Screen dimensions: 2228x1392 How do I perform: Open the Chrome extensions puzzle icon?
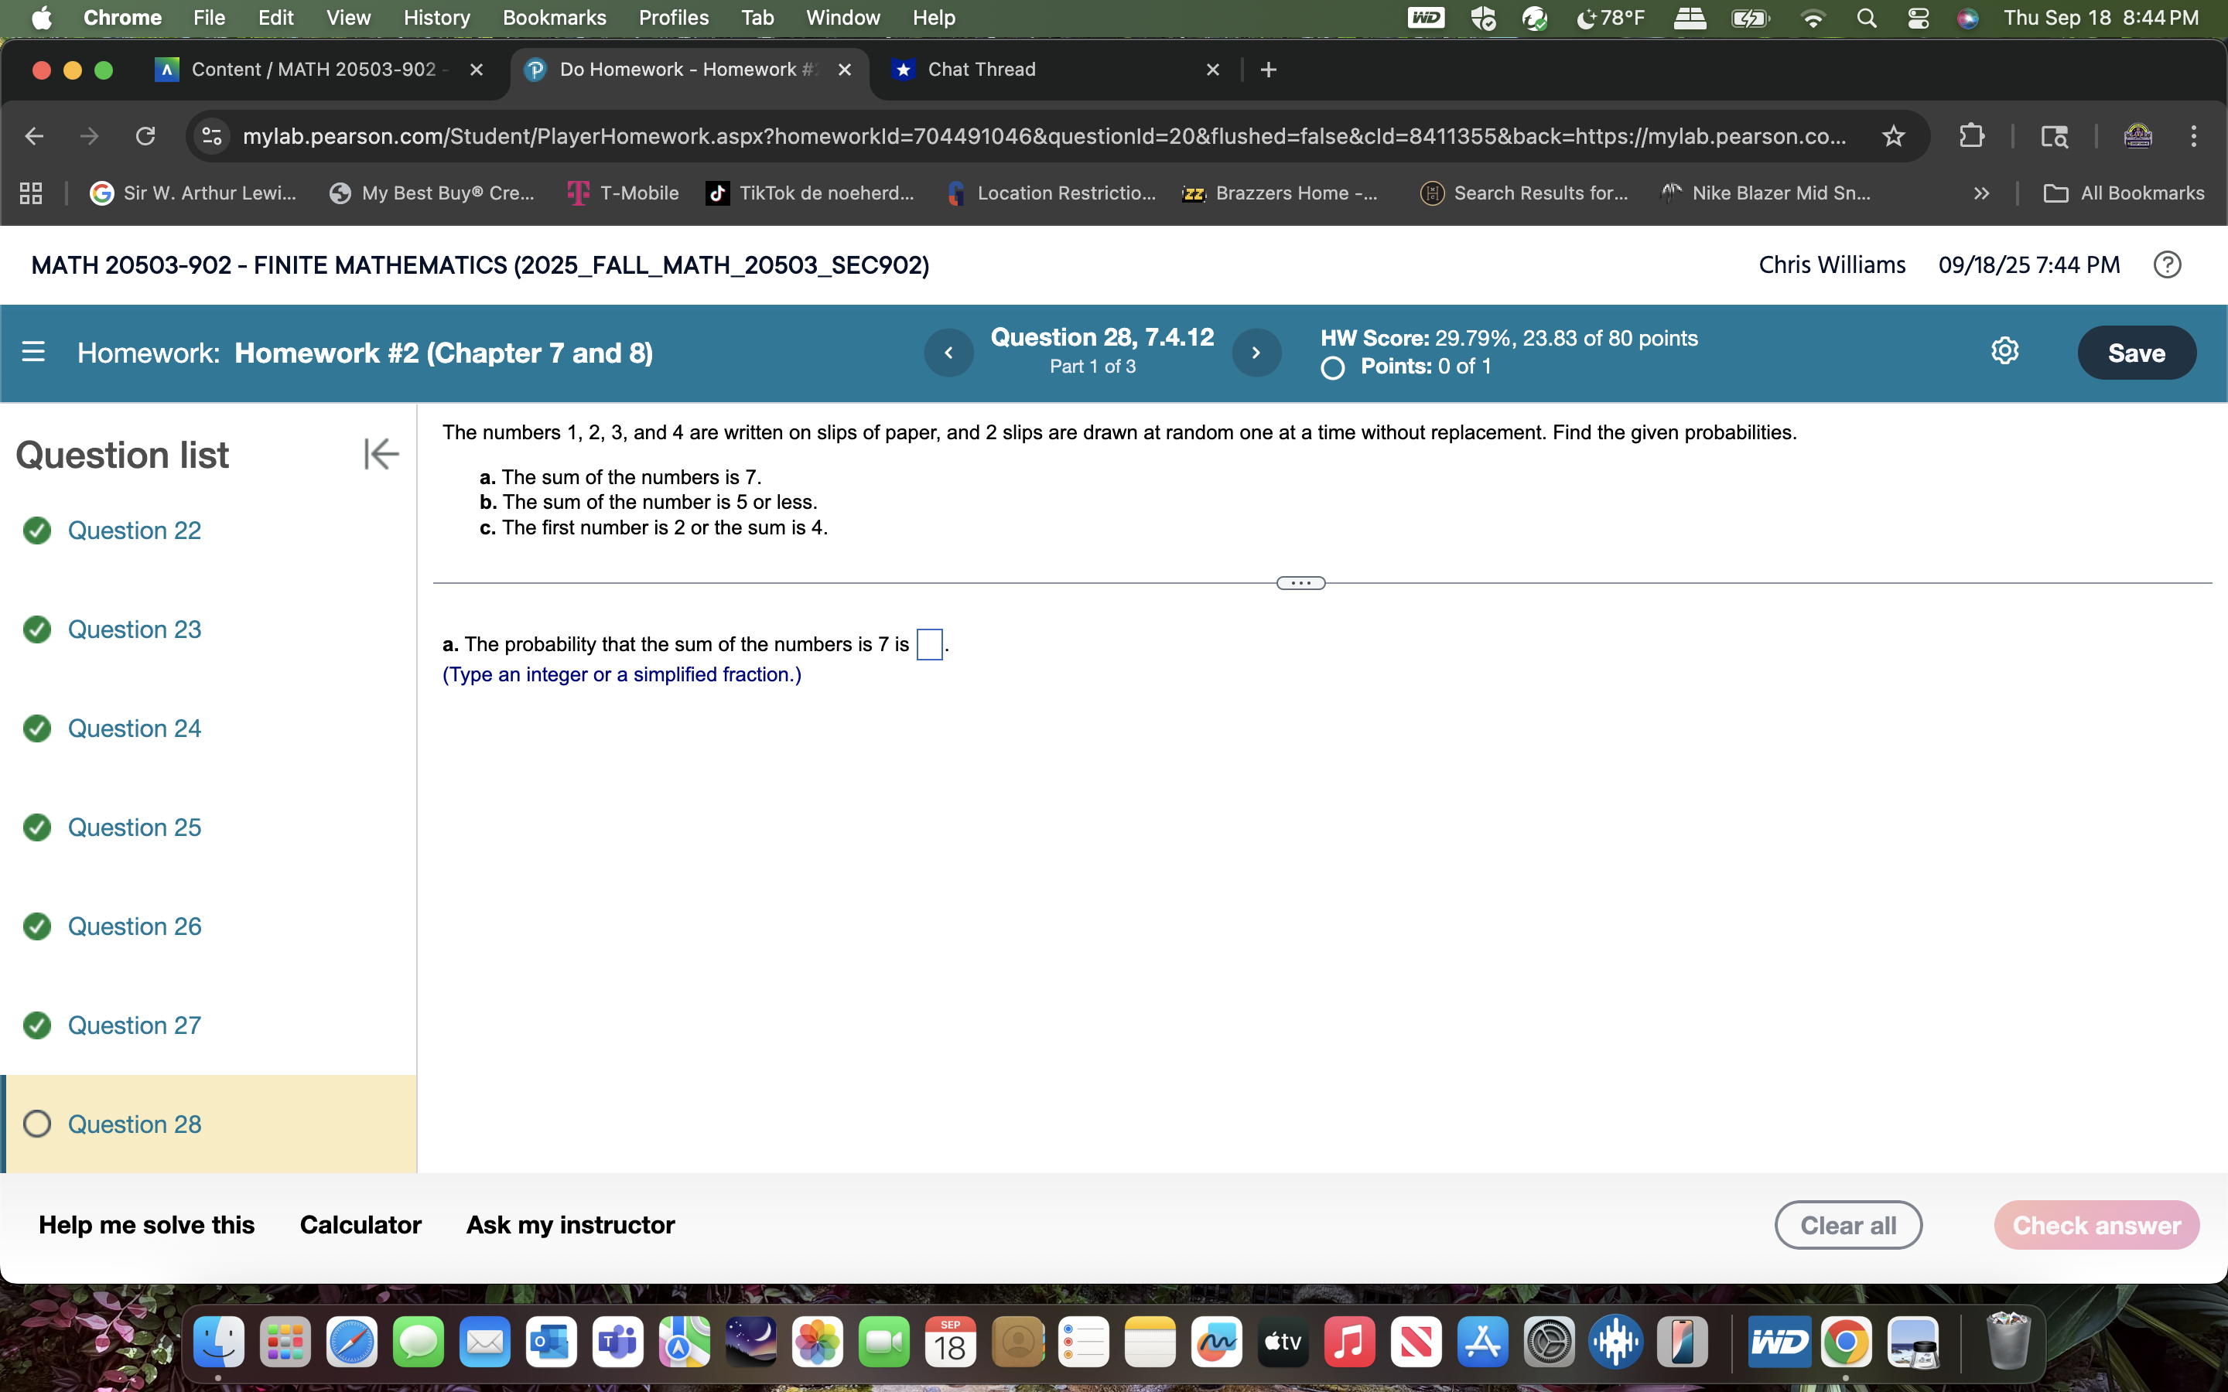[1972, 135]
